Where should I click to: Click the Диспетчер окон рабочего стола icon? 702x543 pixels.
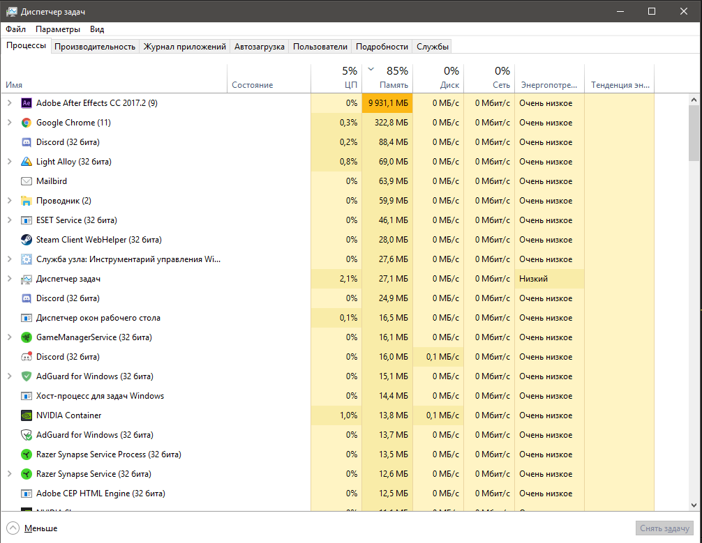(27, 318)
